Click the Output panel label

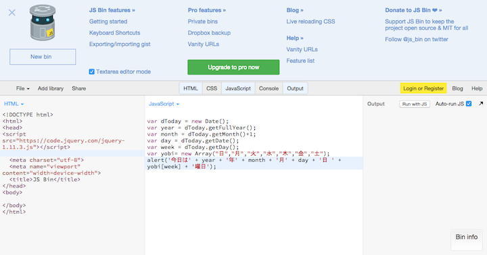[x=376, y=104]
